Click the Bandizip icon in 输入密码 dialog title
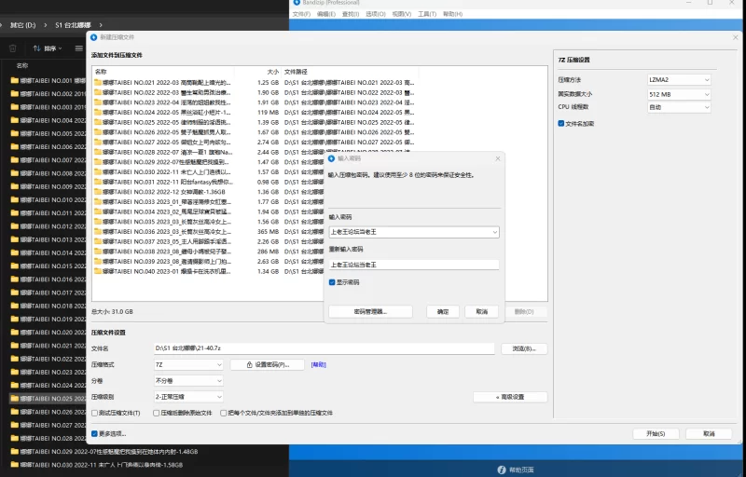Viewport: 746px width, 477px height. (332, 158)
